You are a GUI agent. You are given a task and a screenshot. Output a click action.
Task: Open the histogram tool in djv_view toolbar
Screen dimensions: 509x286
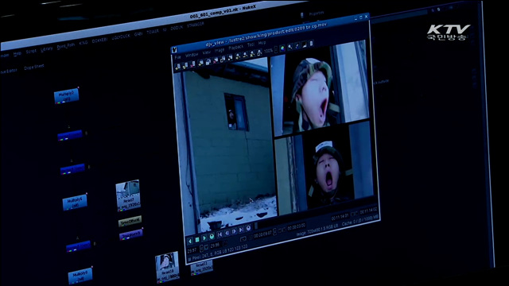[304, 45]
